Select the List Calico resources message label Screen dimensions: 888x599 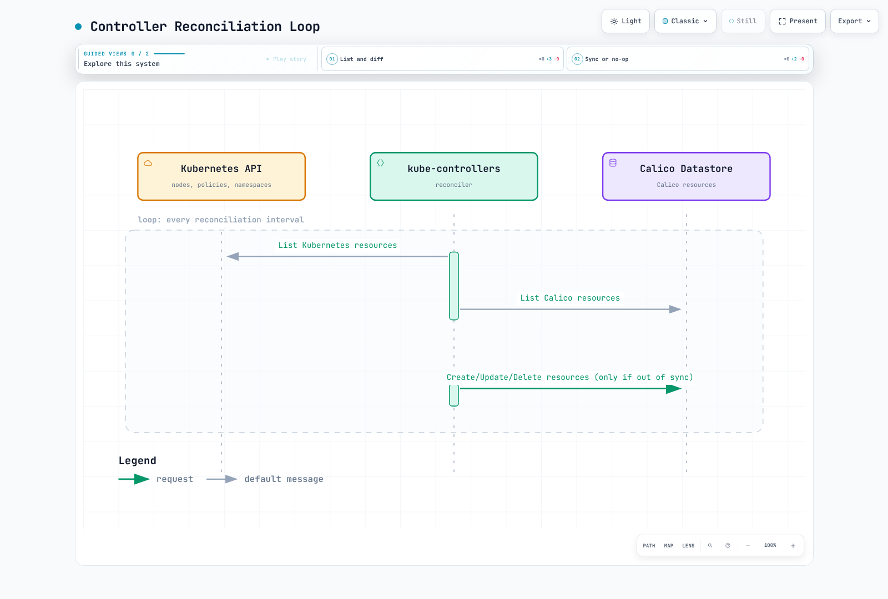pyautogui.click(x=570, y=298)
